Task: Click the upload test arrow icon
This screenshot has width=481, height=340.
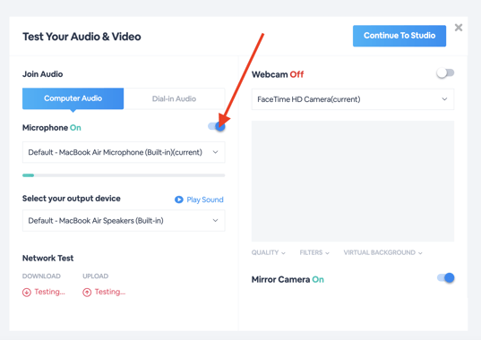Action: (87, 293)
